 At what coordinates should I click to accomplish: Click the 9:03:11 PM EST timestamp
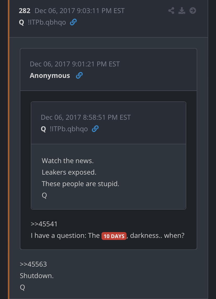pyautogui.click(x=80, y=11)
